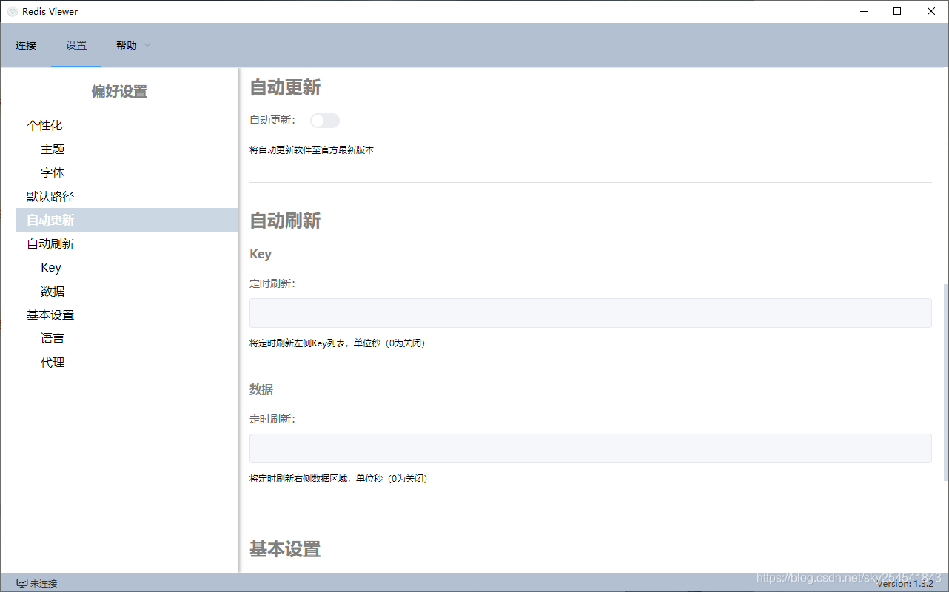949x592 pixels.
Task: Click the hint text about 右侧数据区域
Action: coord(338,479)
